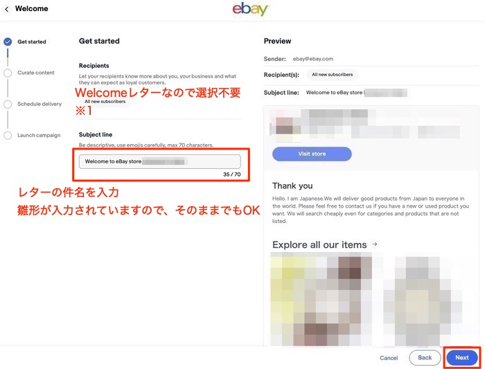Click the All new subscribers chip under Recipients
485x369 pixels.
105,101
